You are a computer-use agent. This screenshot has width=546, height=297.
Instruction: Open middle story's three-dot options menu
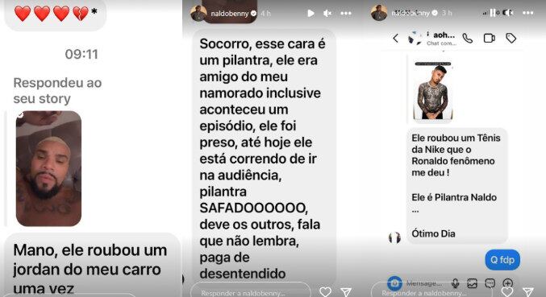click(346, 14)
